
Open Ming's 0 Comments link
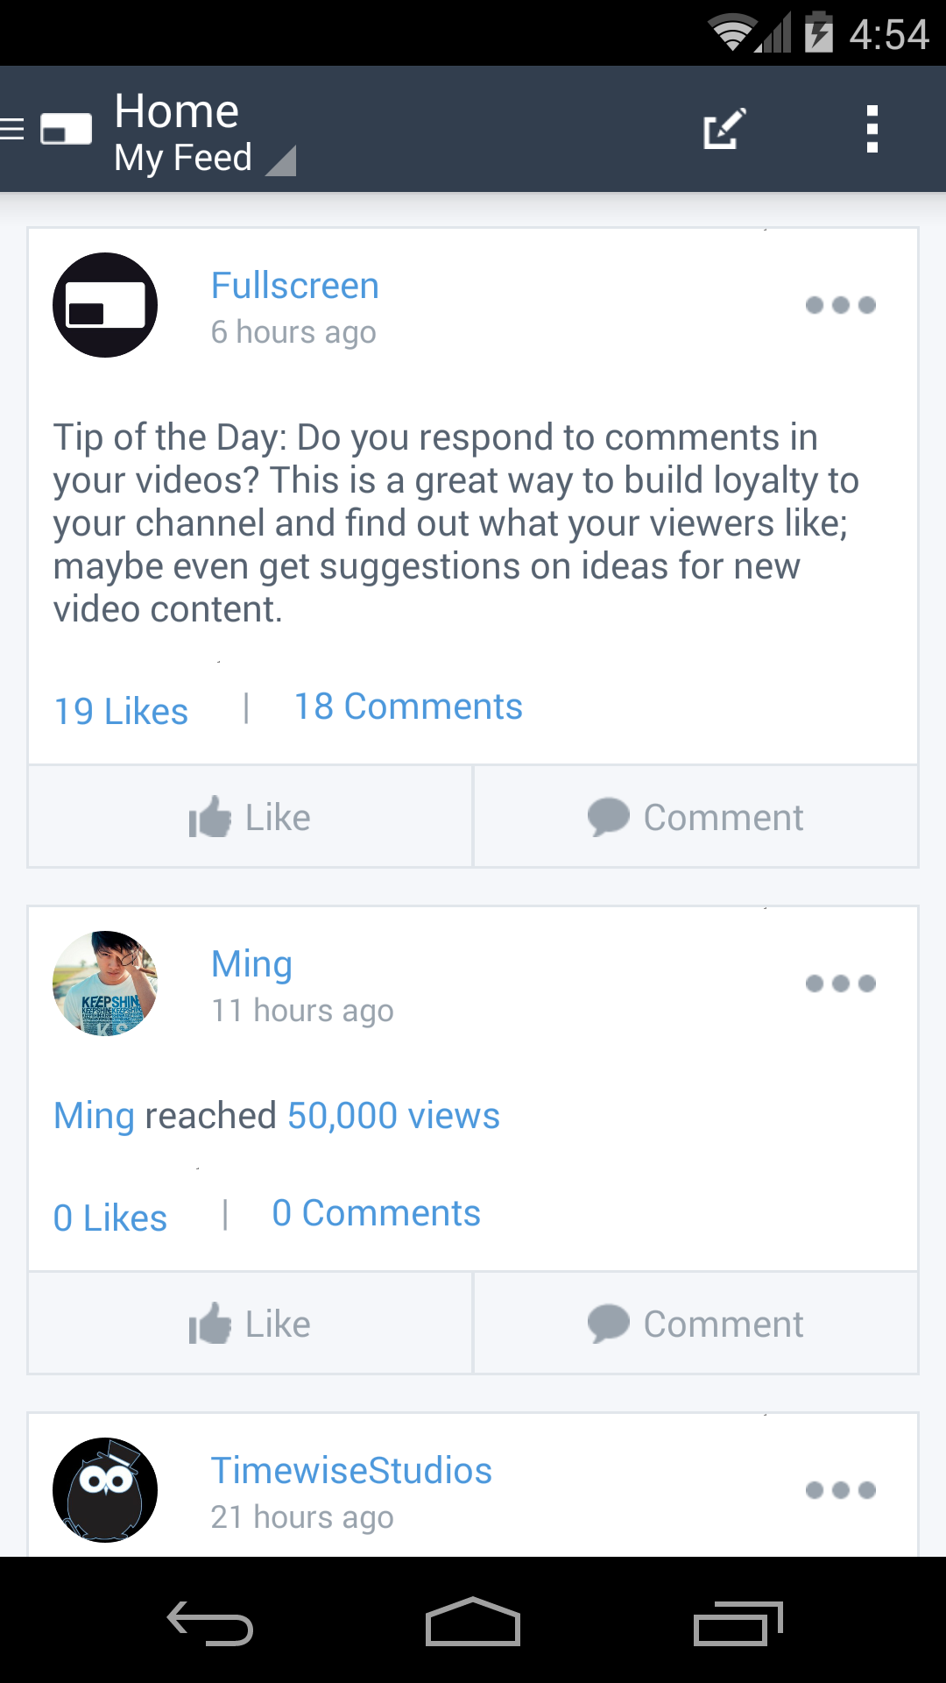coord(376,1213)
